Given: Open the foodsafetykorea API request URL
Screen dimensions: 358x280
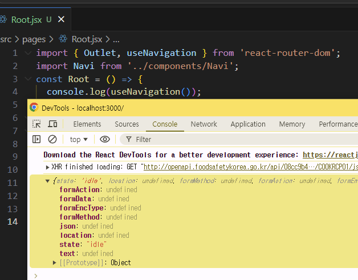Looking at the screenshot, I should pos(251,168).
